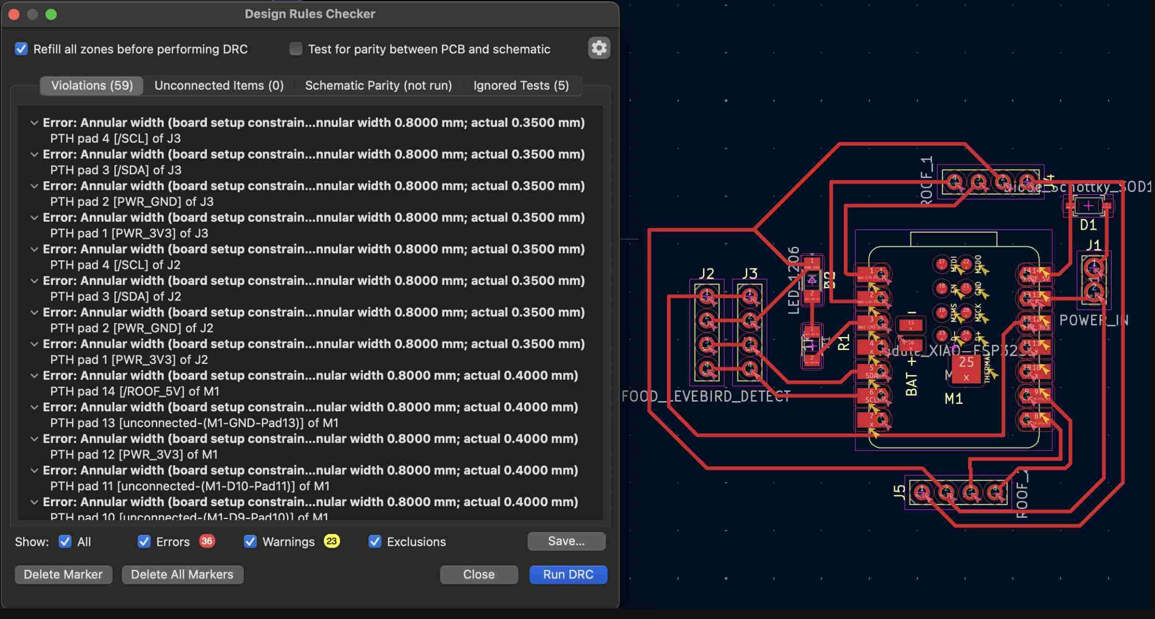Click the Run DRC button

point(568,575)
